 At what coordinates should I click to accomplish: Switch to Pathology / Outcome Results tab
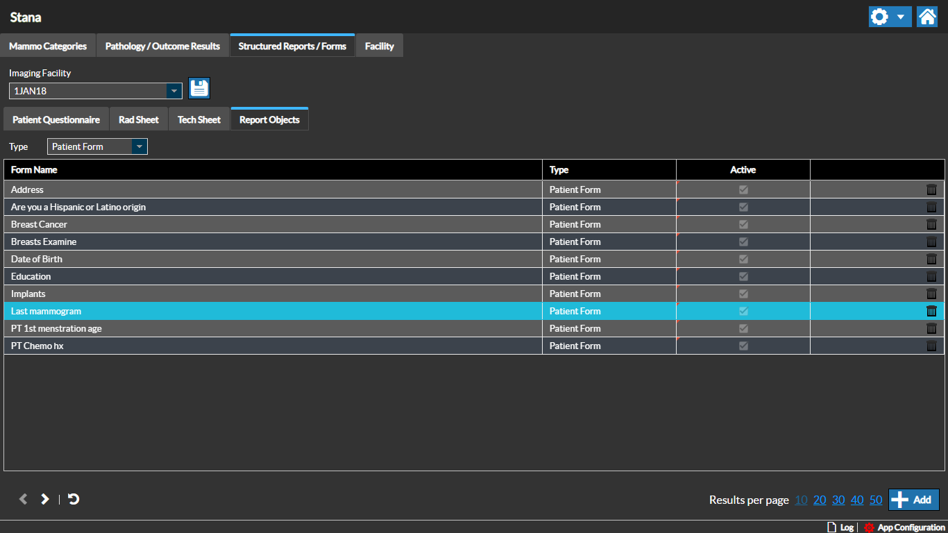tap(162, 46)
